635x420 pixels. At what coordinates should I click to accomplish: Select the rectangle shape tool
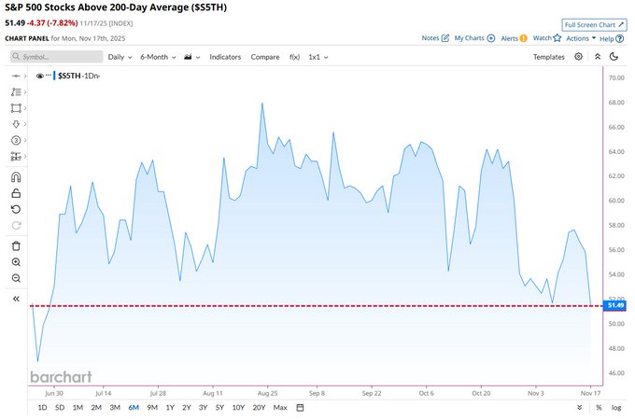pos(16,108)
